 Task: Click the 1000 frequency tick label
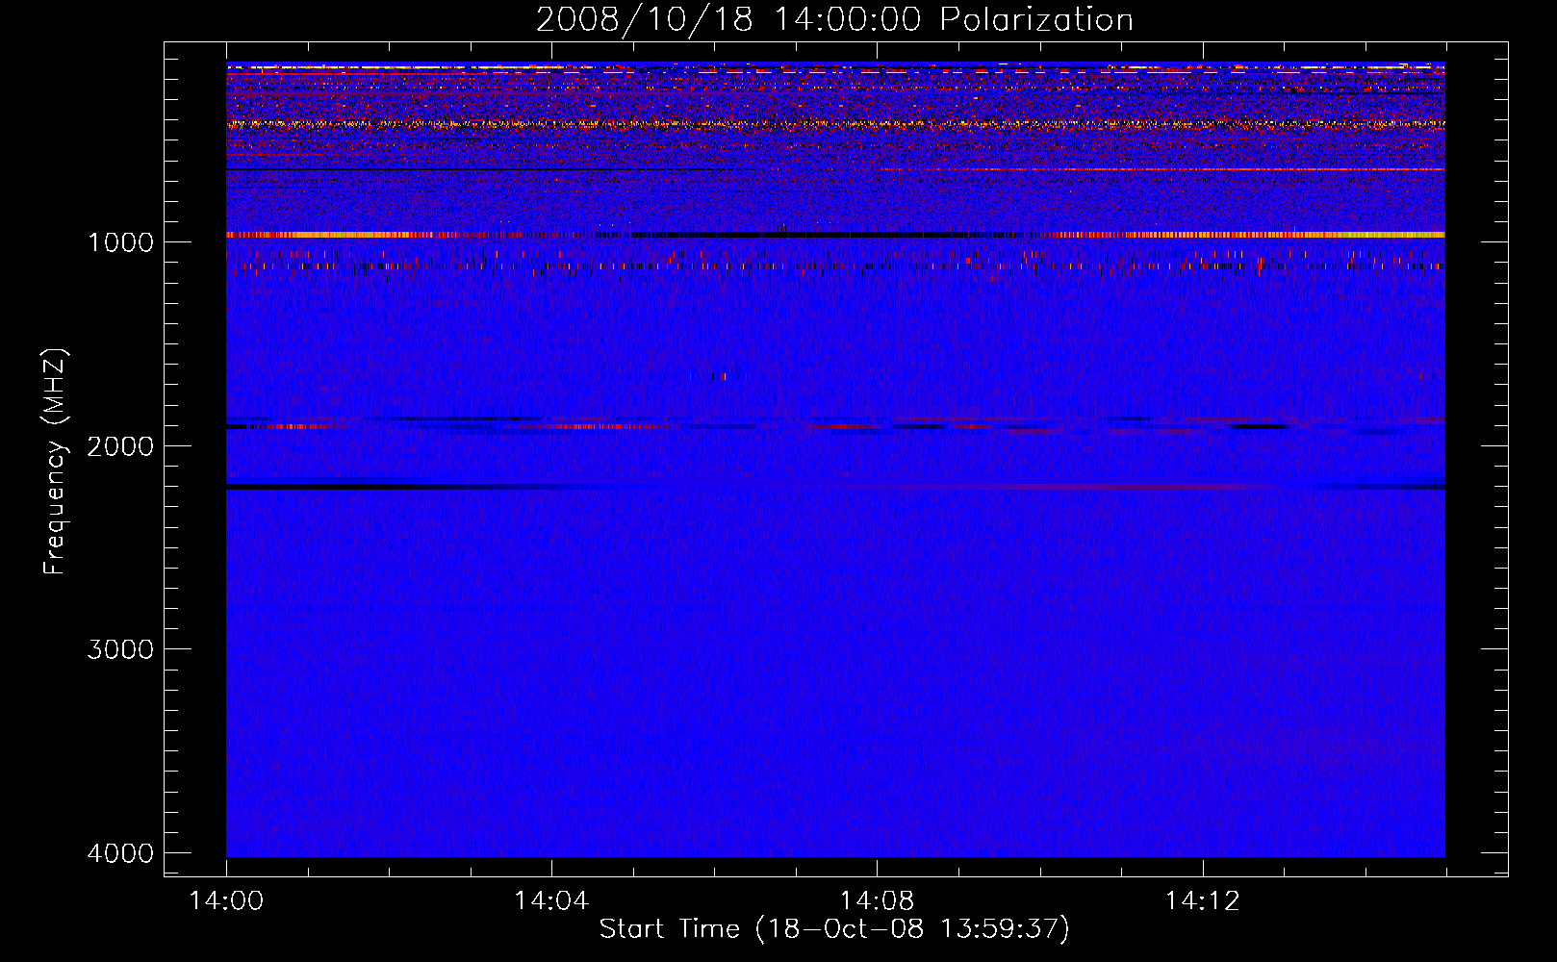120,241
